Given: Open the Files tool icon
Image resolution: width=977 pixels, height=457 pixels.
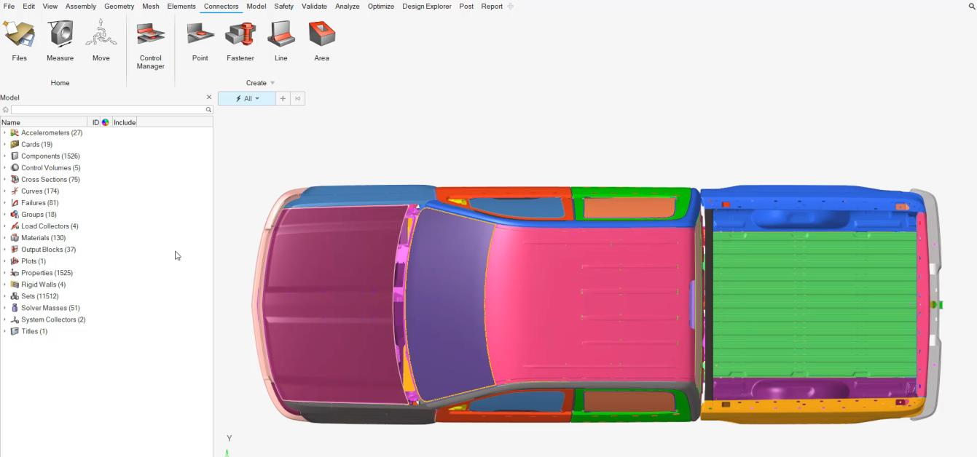Looking at the screenshot, I should pyautogui.click(x=19, y=35).
